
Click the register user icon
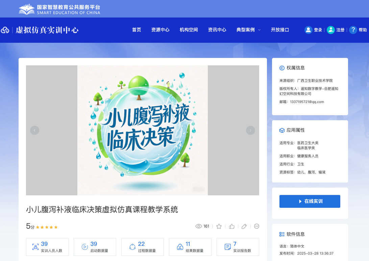click(x=330, y=30)
